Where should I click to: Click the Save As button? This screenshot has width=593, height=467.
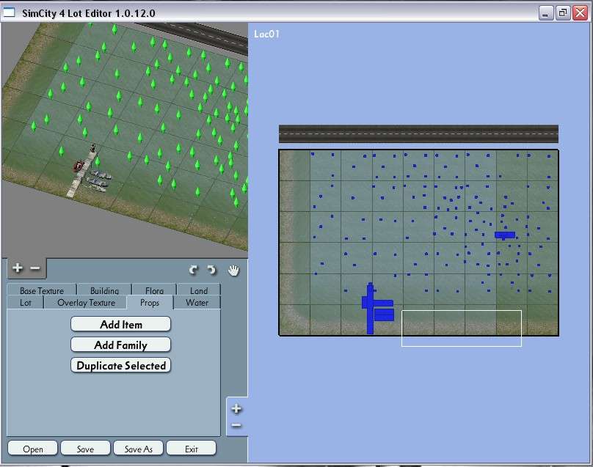[x=138, y=449]
